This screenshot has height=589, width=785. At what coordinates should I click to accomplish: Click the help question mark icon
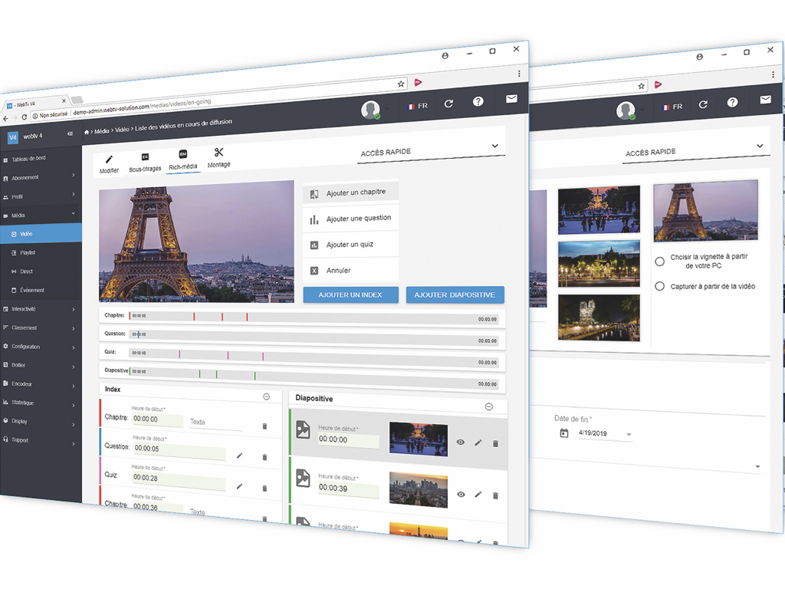pyautogui.click(x=478, y=102)
